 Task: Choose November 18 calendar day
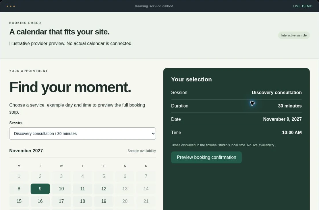tap(82, 201)
